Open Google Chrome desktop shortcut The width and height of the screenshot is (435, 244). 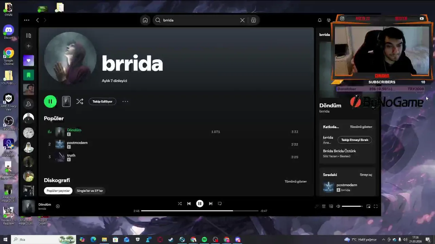pos(8,57)
